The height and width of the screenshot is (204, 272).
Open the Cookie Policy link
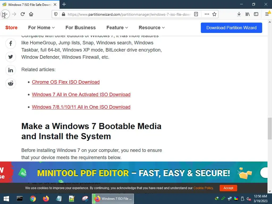coord(203,188)
